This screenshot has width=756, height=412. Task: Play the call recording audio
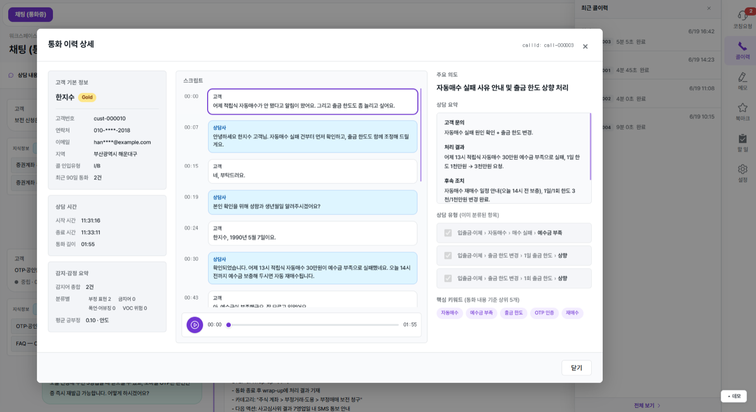click(x=195, y=325)
